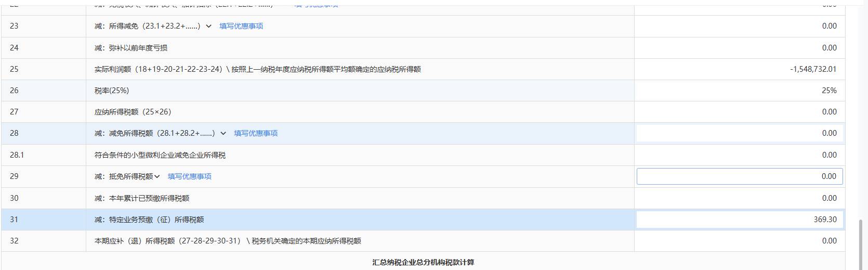Click the row 32 本期应补(退)所得税额 value
The image size is (868, 270).
click(829, 241)
